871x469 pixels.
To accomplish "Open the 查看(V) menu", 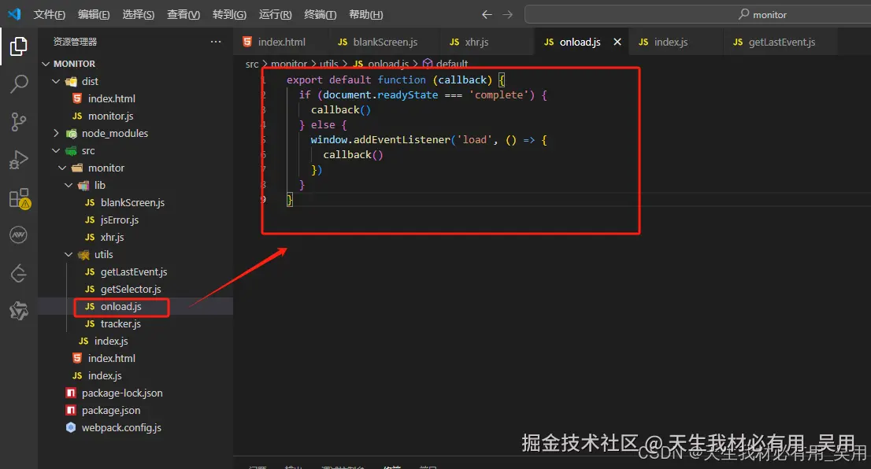I will pos(183,14).
